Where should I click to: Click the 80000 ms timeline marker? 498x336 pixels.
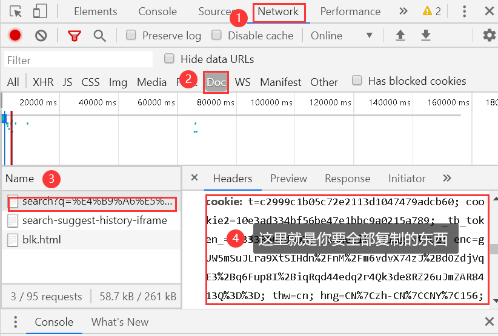tap(215, 102)
